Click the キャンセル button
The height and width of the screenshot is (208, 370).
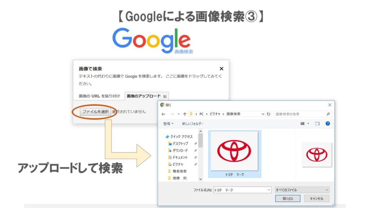pos(317,199)
